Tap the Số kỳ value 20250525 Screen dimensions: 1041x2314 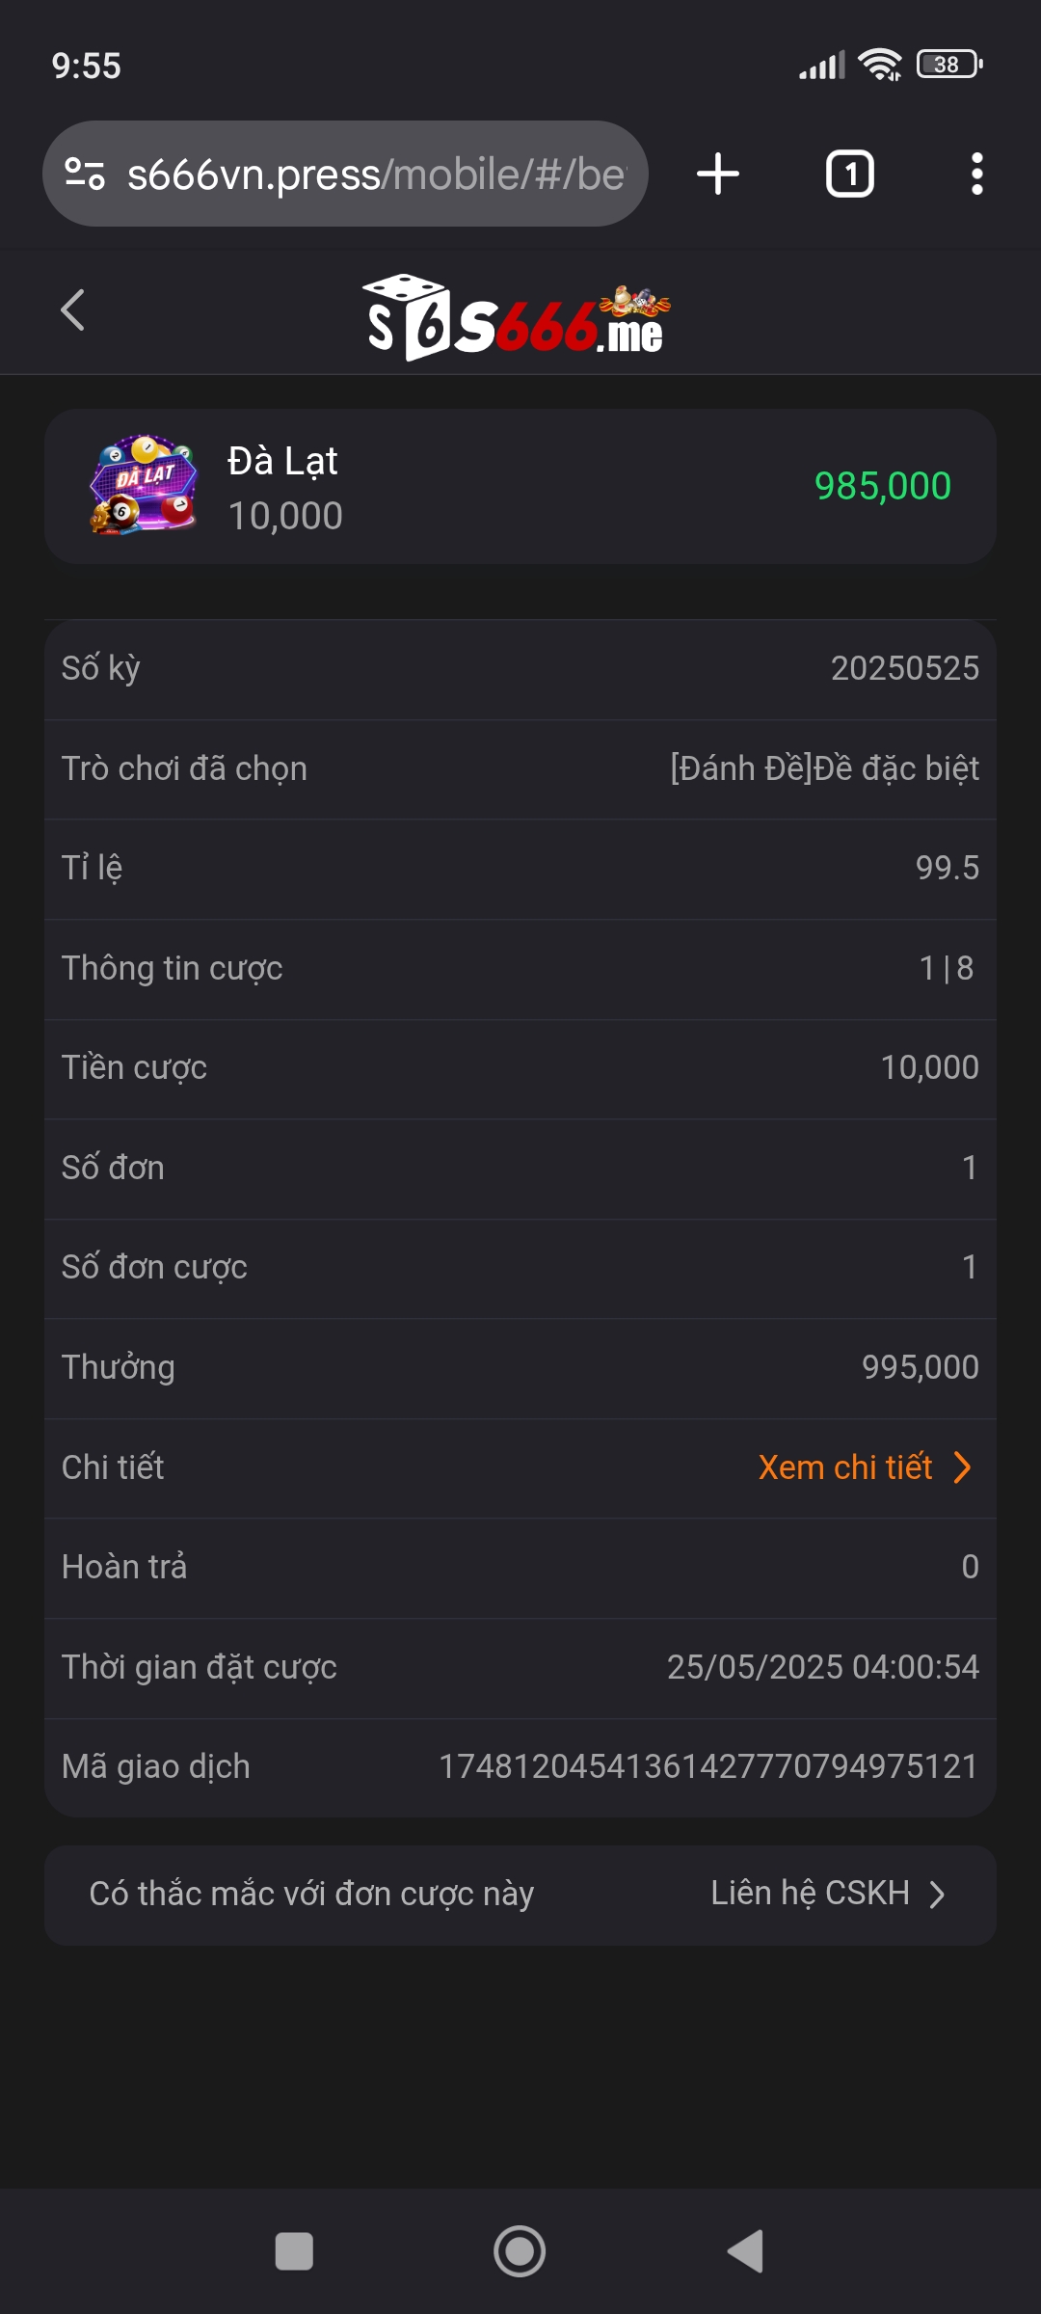(x=904, y=668)
